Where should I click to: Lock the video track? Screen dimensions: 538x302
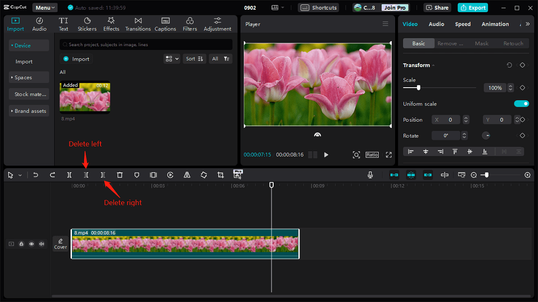(21, 244)
